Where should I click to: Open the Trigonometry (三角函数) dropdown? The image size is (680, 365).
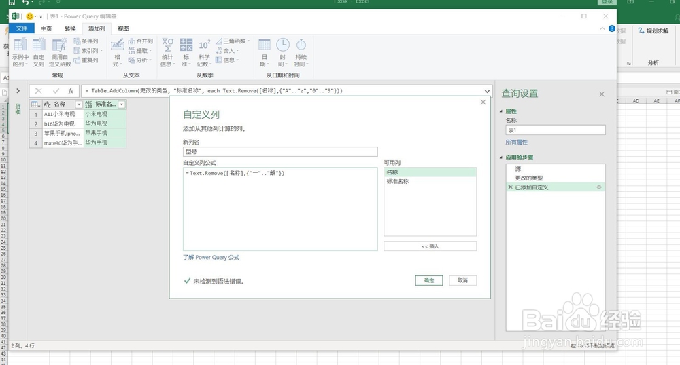point(233,41)
